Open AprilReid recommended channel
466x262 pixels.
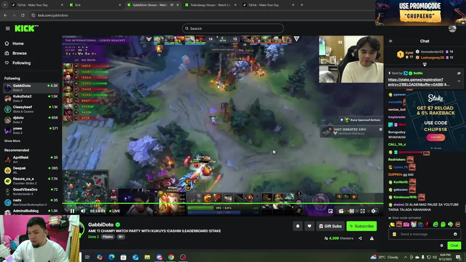31,159
